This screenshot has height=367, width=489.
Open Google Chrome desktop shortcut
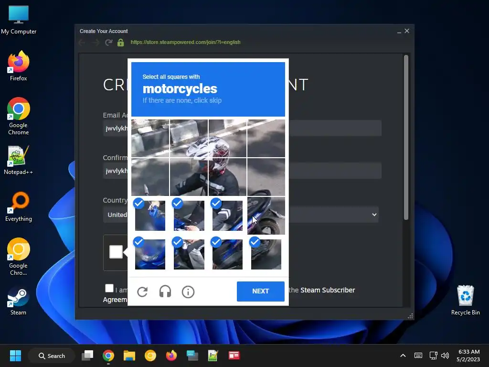[19, 116]
